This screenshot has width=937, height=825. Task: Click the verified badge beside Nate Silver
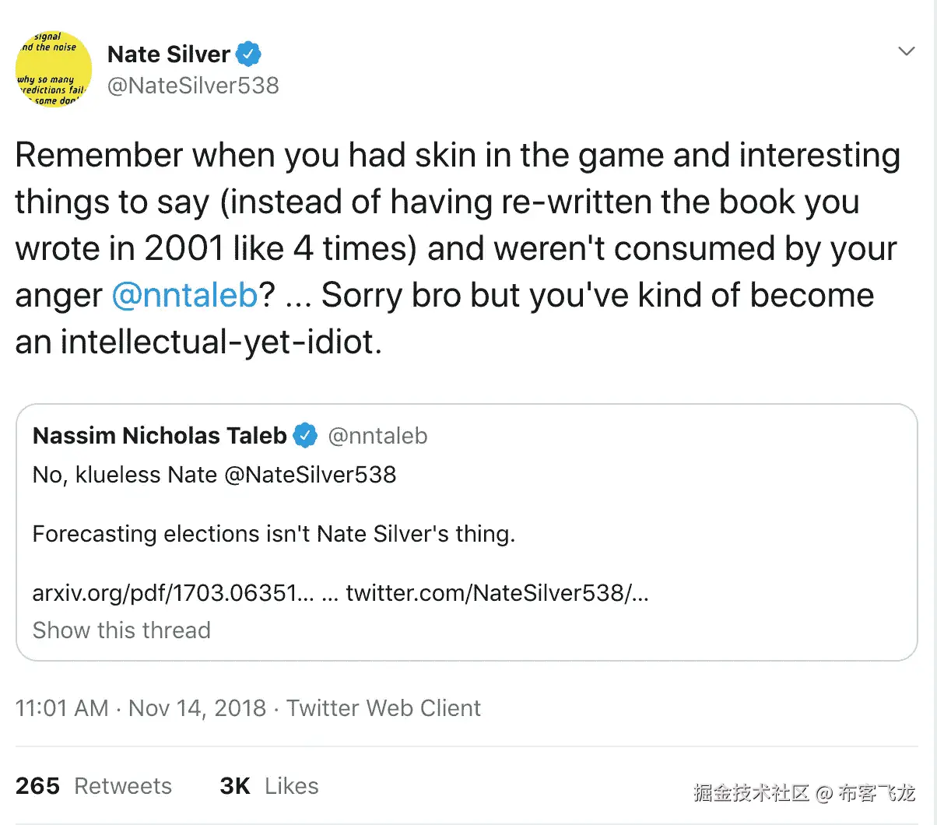[249, 54]
